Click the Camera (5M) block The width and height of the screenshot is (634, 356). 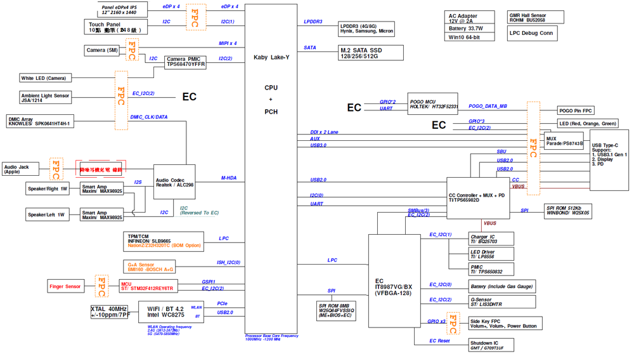[x=102, y=50]
